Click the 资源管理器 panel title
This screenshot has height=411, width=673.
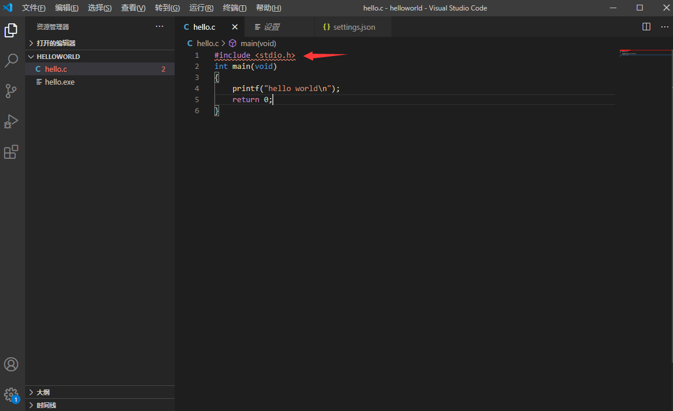pyautogui.click(x=53, y=27)
